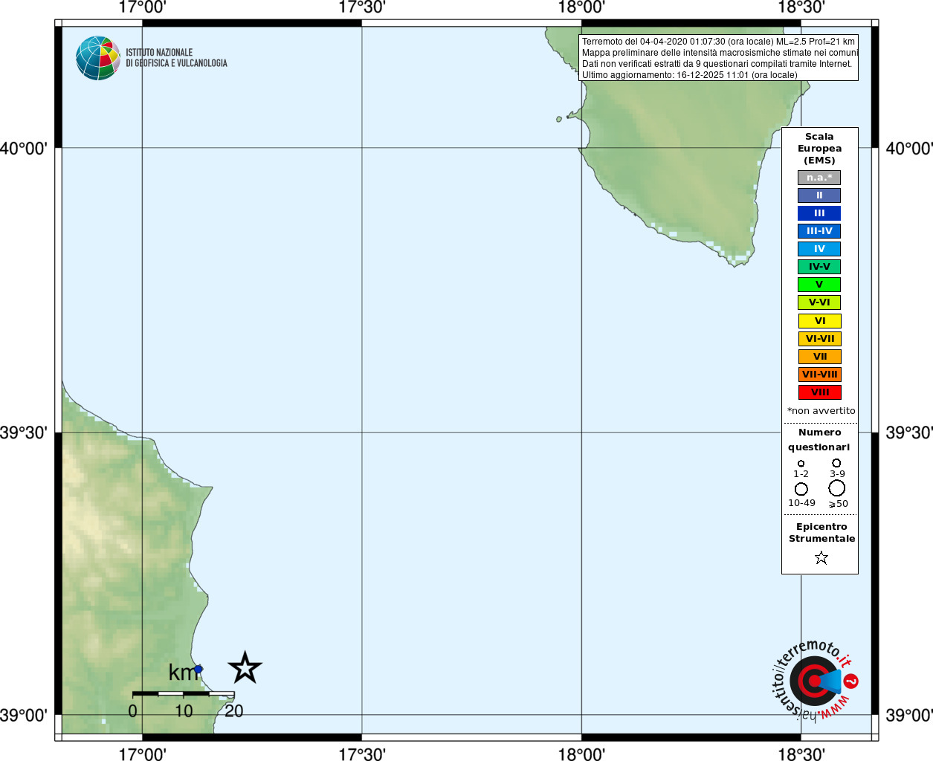The image size is (933, 761).
Task: Click the 'Ultimo aggiornamento' date line
Action: (689, 75)
